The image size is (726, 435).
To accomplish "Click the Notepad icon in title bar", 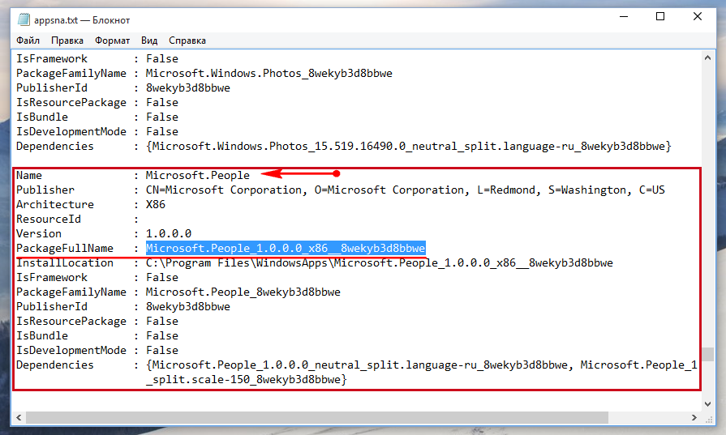I will [24, 20].
